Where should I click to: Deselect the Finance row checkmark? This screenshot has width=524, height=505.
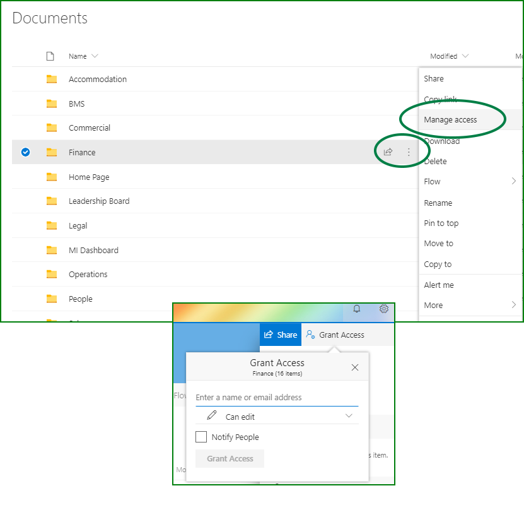[x=25, y=152]
